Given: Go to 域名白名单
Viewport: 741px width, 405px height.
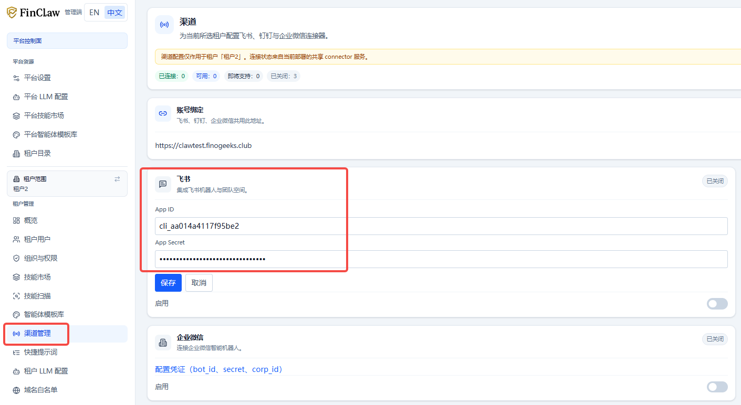Looking at the screenshot, I should coord(67,390).
